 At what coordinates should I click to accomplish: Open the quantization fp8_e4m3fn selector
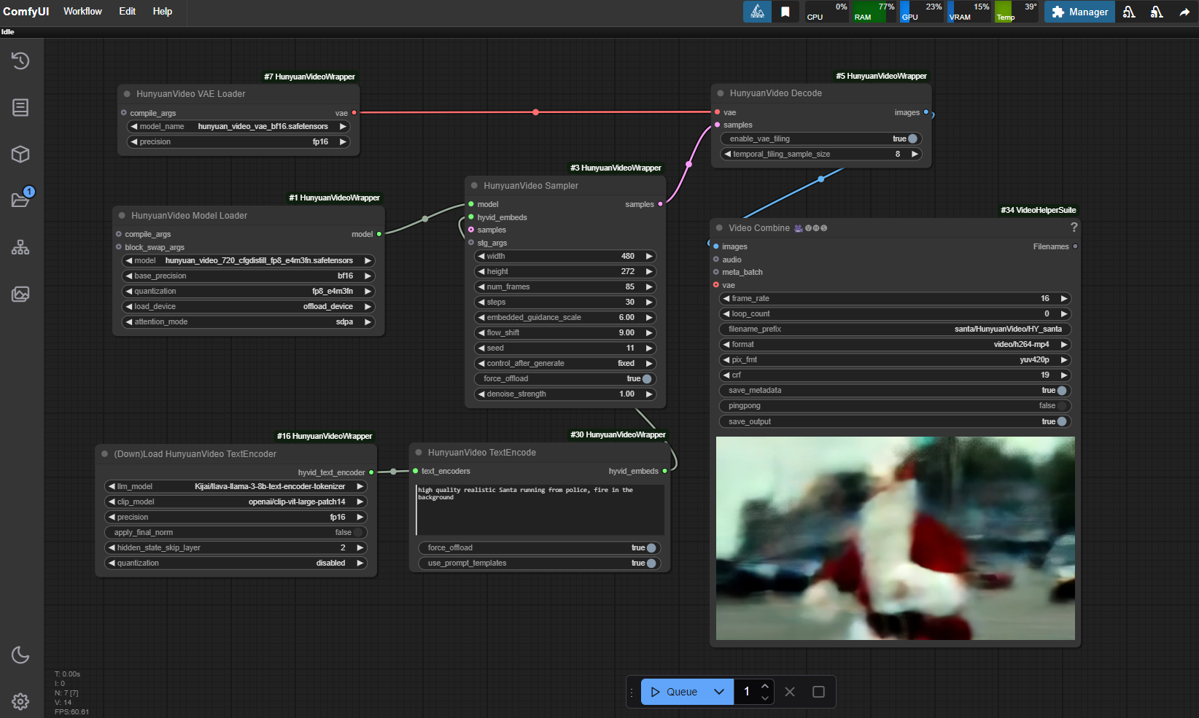point(248,291)
